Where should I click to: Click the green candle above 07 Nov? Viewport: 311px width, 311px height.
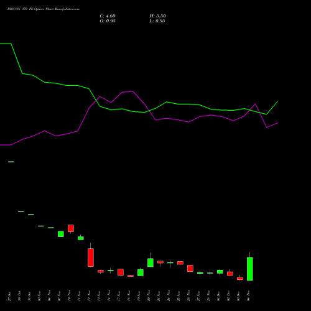pyautogui.click(x=61, y=234)
